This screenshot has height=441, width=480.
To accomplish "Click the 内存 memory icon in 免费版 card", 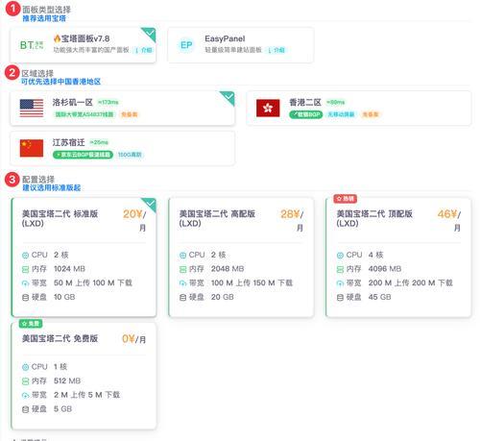I will [25, 381].
